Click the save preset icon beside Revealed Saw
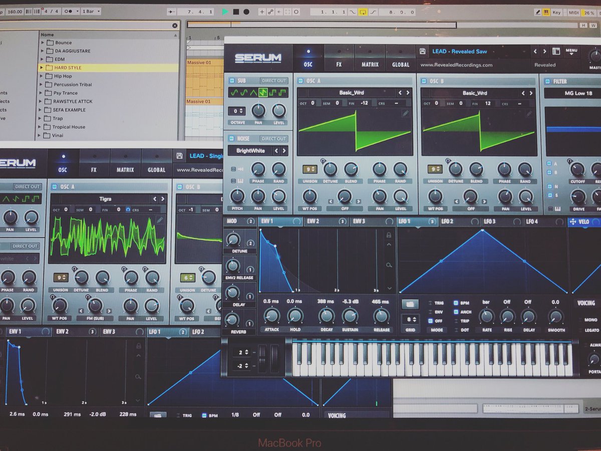601x451 pixels. 423,51
